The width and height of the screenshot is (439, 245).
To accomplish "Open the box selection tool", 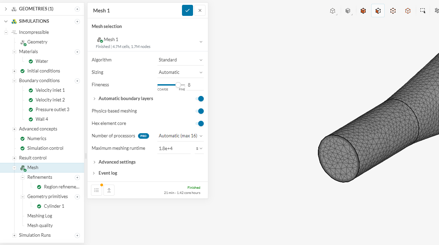I will coord(423,10).
